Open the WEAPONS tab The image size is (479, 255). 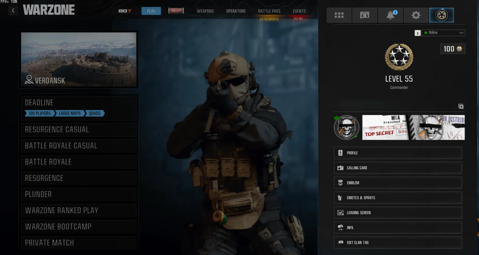pos(205,11)
